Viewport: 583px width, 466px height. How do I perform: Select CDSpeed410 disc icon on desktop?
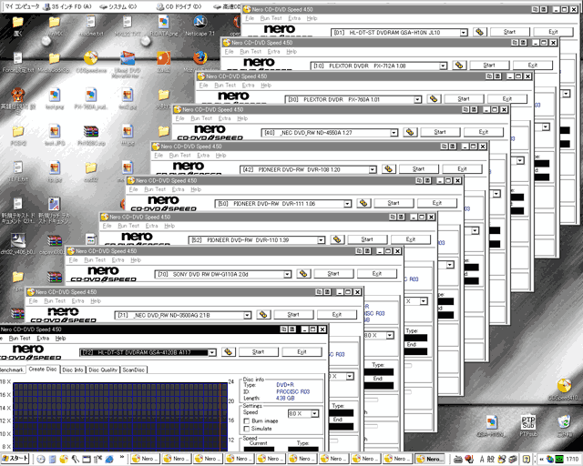[x=565, y=390]
